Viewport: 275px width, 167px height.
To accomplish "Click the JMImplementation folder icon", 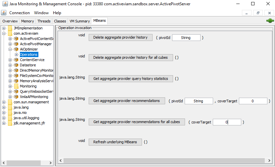I will (x=10, y=28).
